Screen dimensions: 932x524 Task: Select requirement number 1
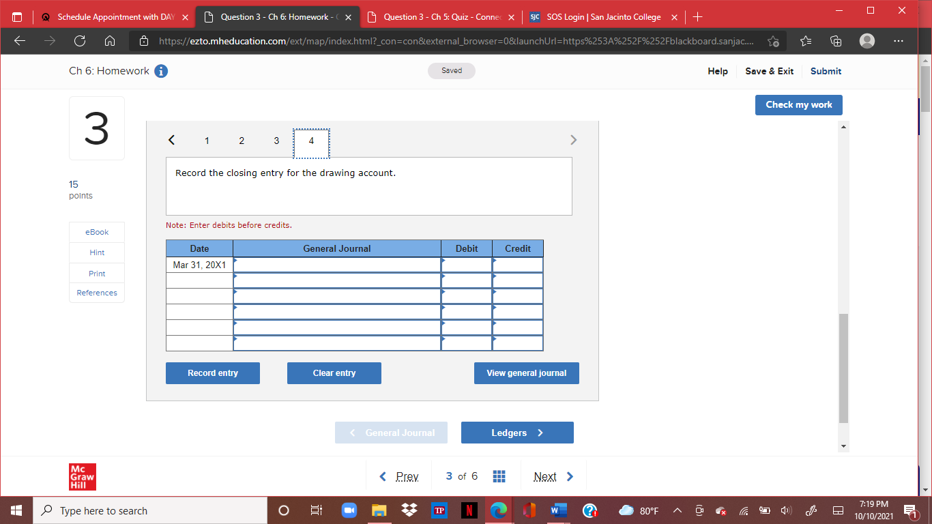pos(207,141)
